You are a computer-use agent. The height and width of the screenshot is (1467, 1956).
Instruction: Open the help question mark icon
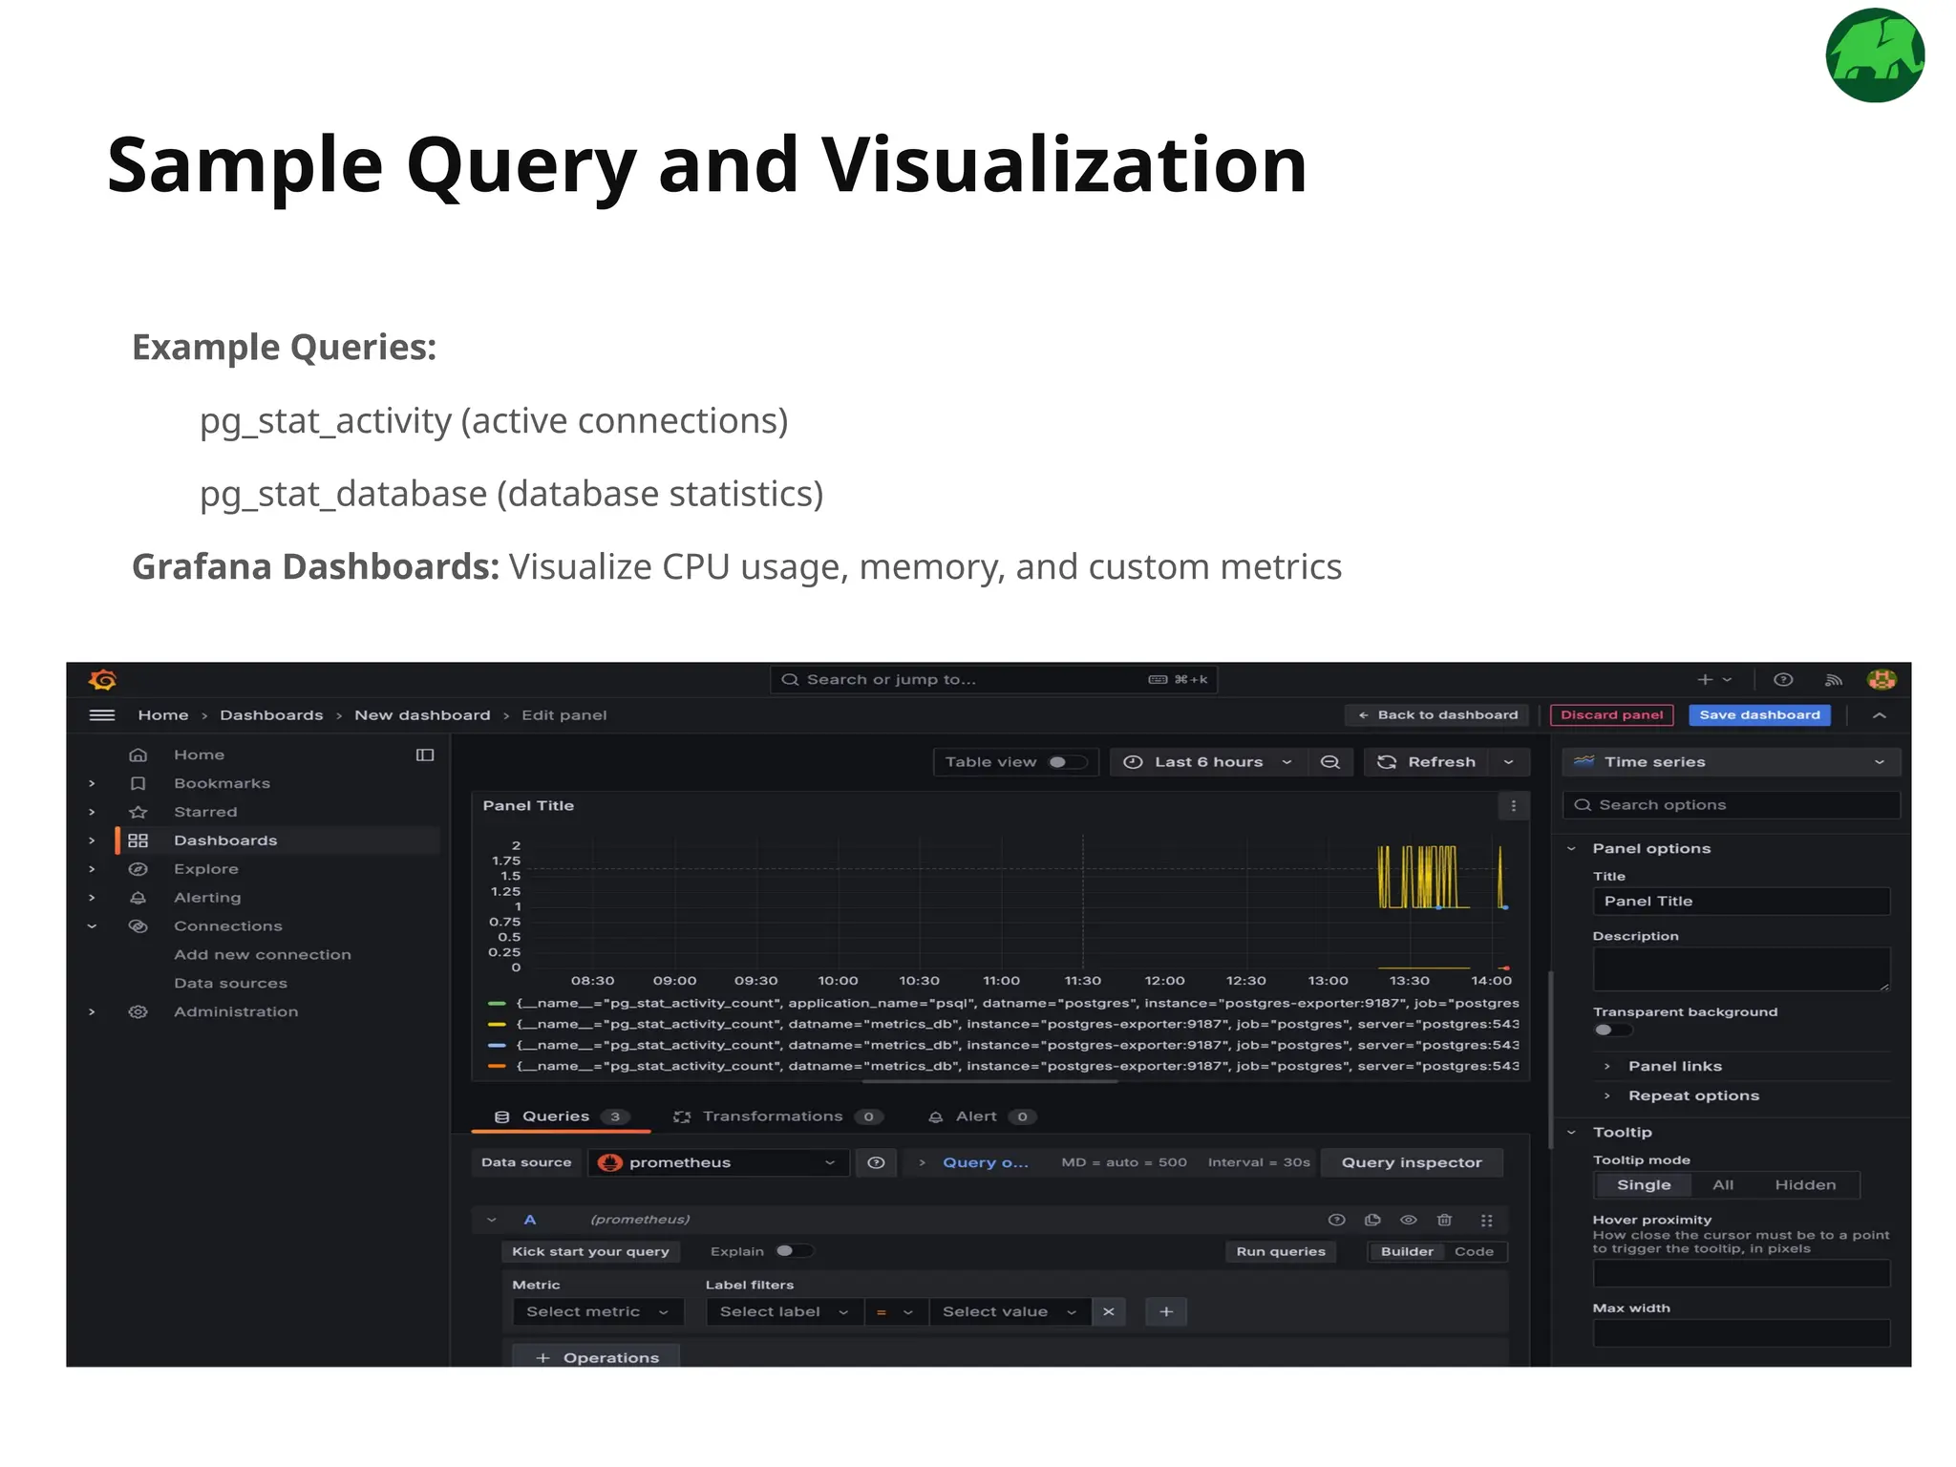(x=1782, y=680)
